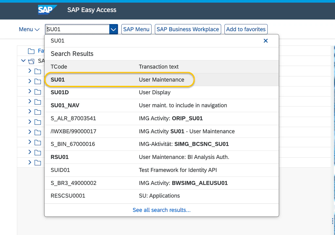Expand the third subfolder in tree
Image resolution: width=335 pixels, height=235 pixels.
(x=30, y=91)
